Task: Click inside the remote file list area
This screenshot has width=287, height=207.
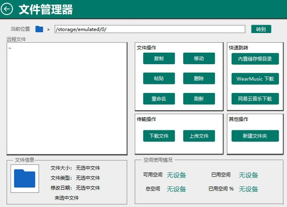Action: coord(67,99)
